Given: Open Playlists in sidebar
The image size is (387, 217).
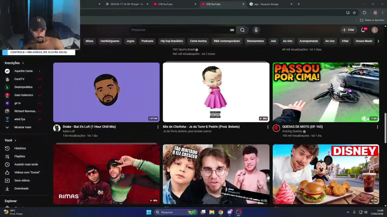Looking at the screenshot, I should coord(23,156).
